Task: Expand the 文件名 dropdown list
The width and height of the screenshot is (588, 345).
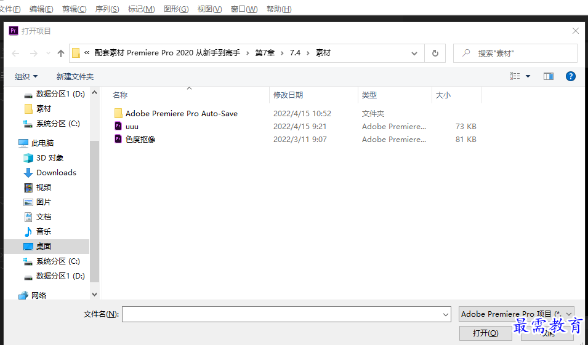Action: click(x=446, y=314)
